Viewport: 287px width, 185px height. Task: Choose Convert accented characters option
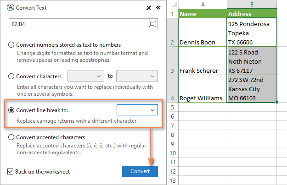(11, 137)
